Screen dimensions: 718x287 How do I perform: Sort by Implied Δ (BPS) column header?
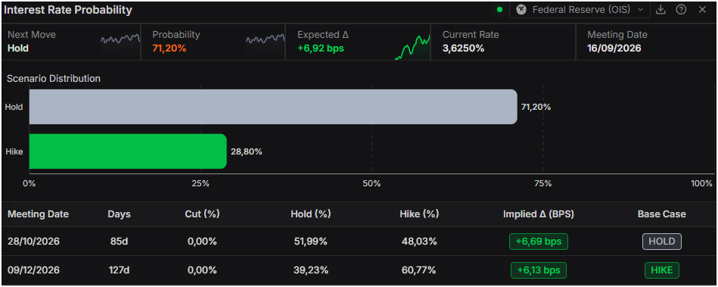click(539, 214)
